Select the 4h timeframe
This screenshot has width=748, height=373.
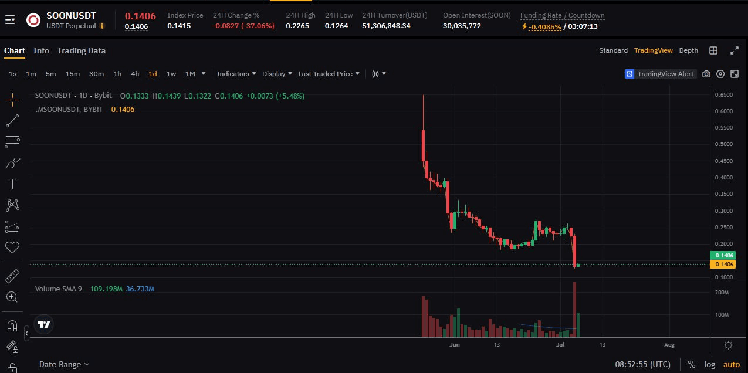(135, 74)
